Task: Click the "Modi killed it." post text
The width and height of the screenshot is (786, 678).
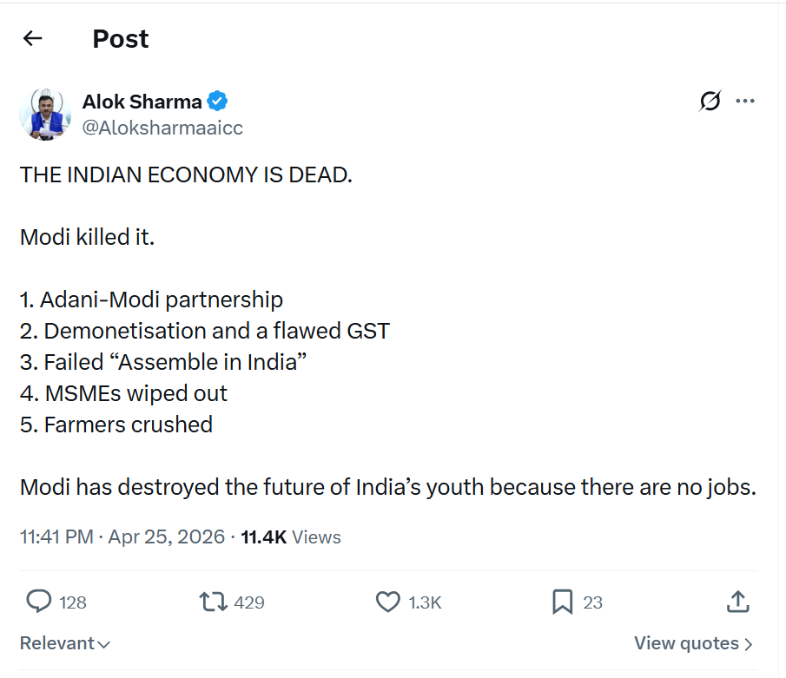Action: click(87, 237)
